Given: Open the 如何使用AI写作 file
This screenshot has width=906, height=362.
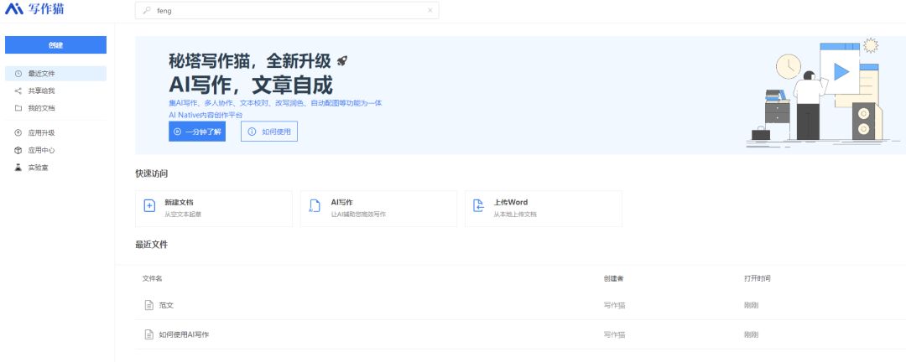Looking at the screenshot, I should (184, 334).
